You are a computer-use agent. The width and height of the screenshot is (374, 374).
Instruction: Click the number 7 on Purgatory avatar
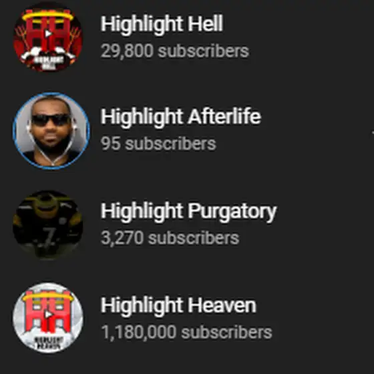coord(49,236)
